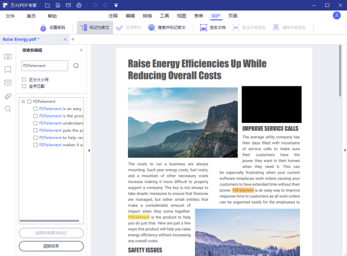
Task: Open the 注释 menu tab
Action: (113, 16)
